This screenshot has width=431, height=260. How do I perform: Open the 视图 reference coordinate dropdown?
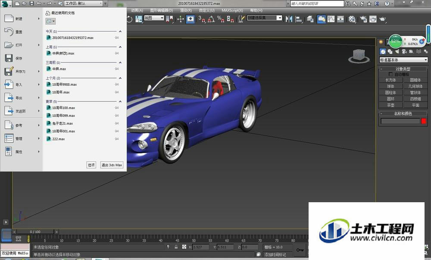tap(154, 18)
